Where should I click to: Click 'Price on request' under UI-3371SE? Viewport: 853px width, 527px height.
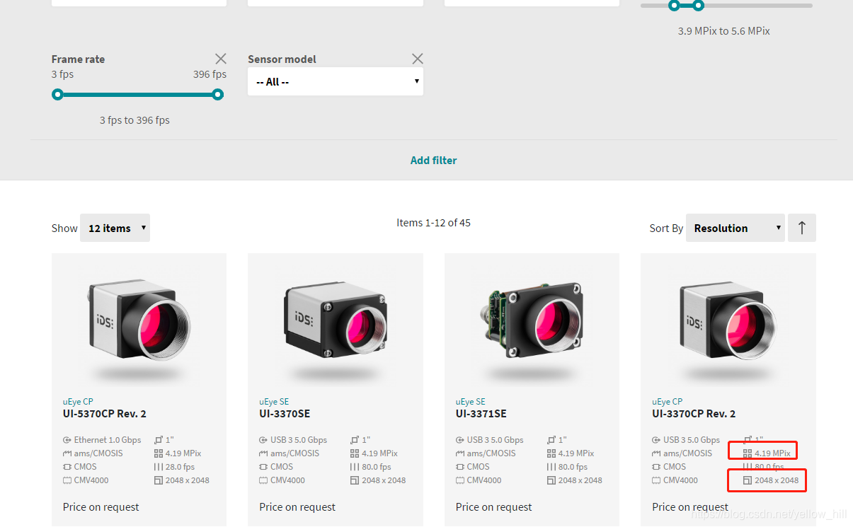point(494,507)
